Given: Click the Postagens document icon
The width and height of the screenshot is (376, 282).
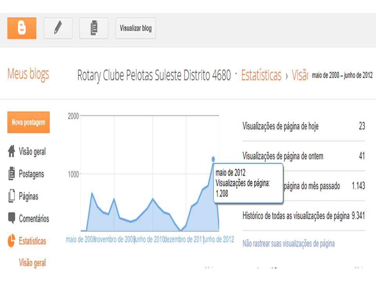Looking at the screenshot, I should tap(11, 174).
